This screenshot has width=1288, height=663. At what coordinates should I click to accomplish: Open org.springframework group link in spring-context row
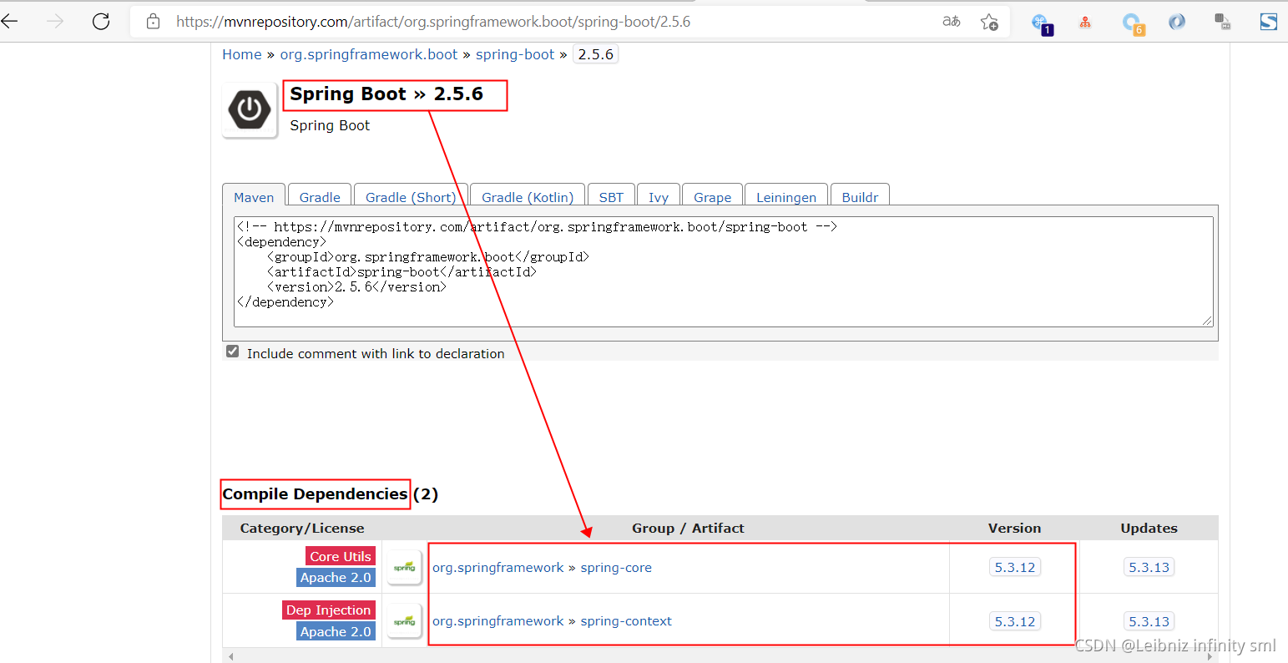(498, 621)
